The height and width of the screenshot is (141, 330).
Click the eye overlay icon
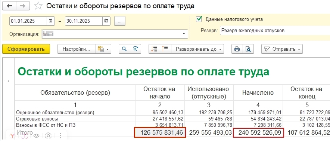pos(37,136)
